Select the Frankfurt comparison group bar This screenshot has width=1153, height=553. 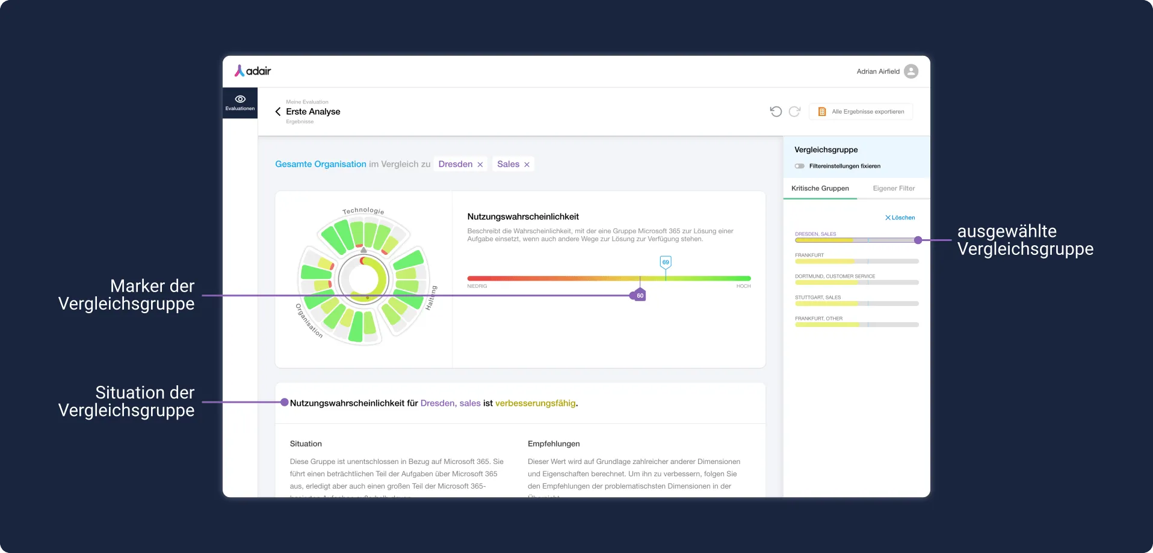coord(856,258)
